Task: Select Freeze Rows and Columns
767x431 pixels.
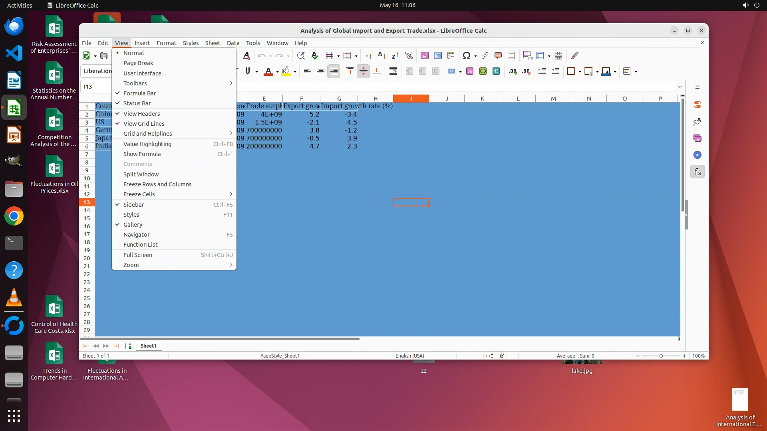Action: (157, 184)
